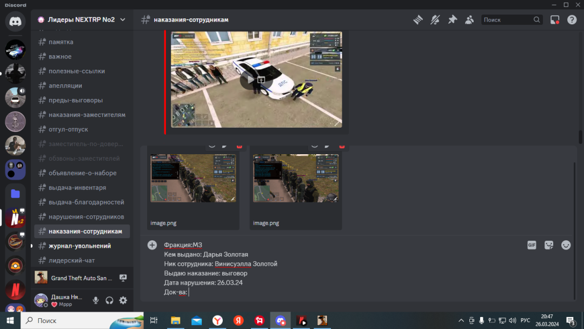Open the white car server icon
Image resolution: width=584 pixels, height=329 pixels.
click(15, 97)
